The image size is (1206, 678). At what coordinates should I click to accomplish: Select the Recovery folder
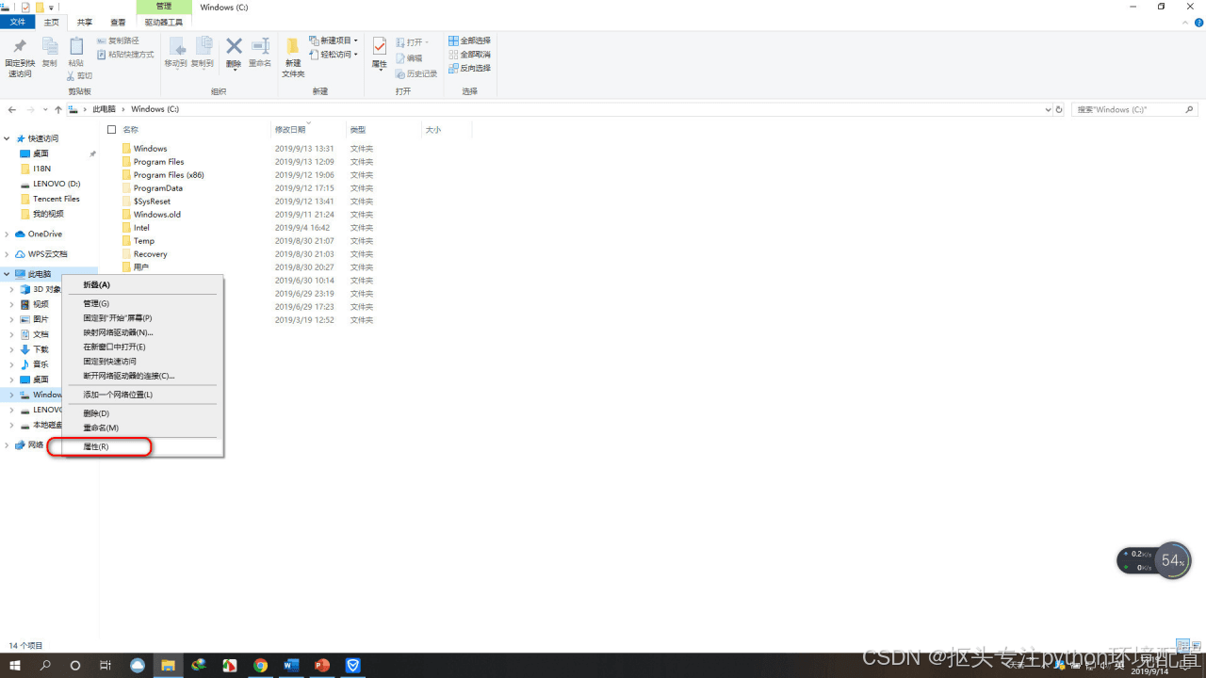pyautogui.click(x=151, y=254)
